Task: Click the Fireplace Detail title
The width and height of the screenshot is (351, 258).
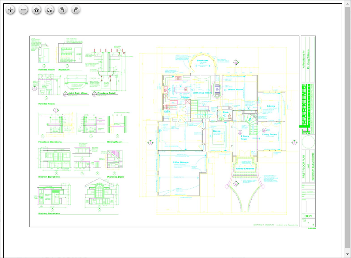Action: click(107, 93)
